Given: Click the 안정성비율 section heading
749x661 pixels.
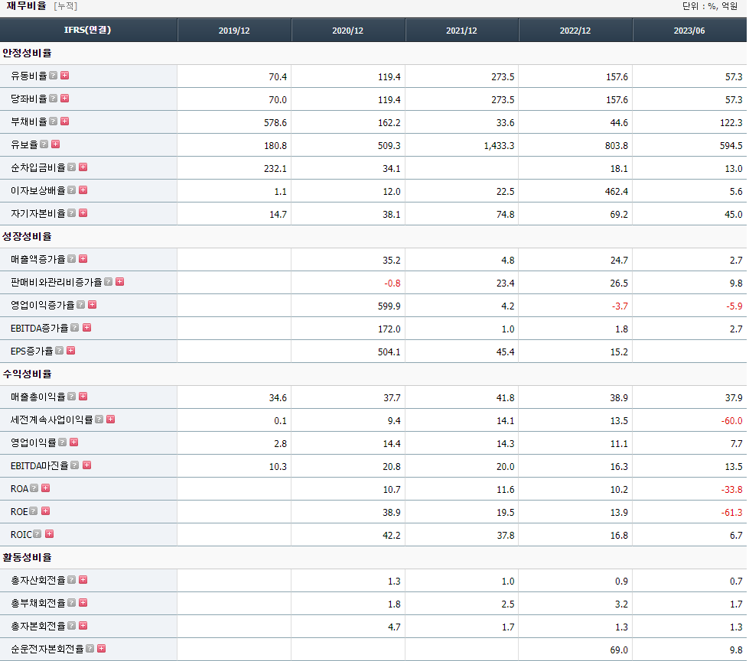Looking at the screenshot, I should tap(28, 53).
